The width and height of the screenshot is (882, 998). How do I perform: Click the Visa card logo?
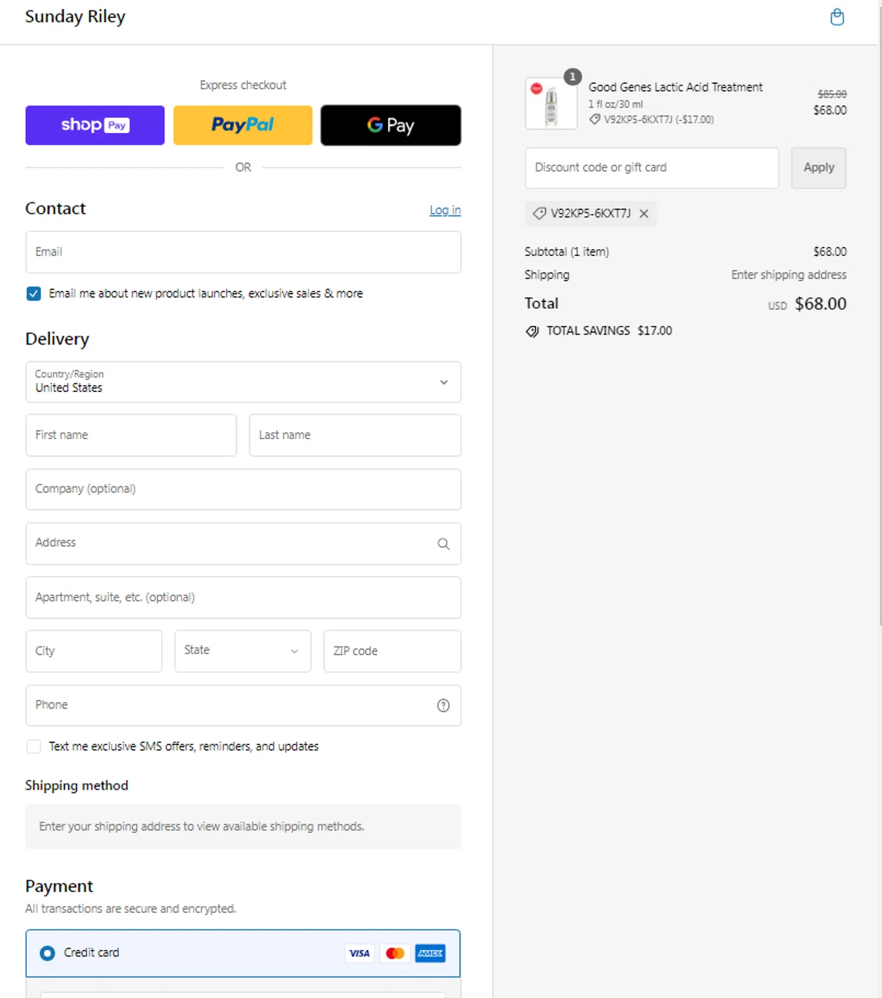click(359, 953)
